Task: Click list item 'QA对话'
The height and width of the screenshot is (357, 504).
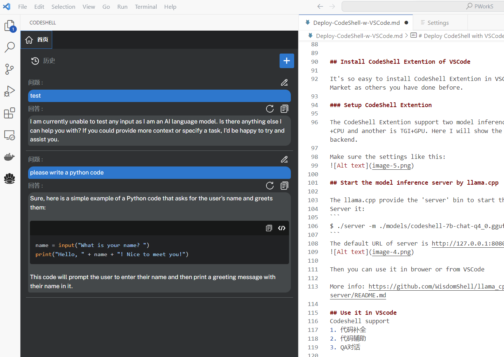Action: coord(350,347)
